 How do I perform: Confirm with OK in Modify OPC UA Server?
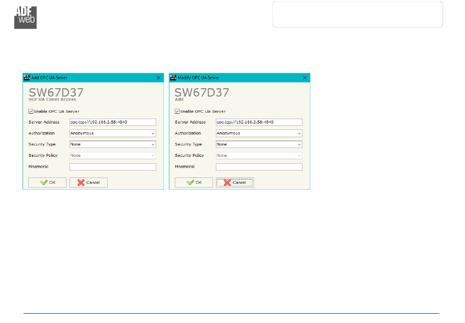click(194, 183)
